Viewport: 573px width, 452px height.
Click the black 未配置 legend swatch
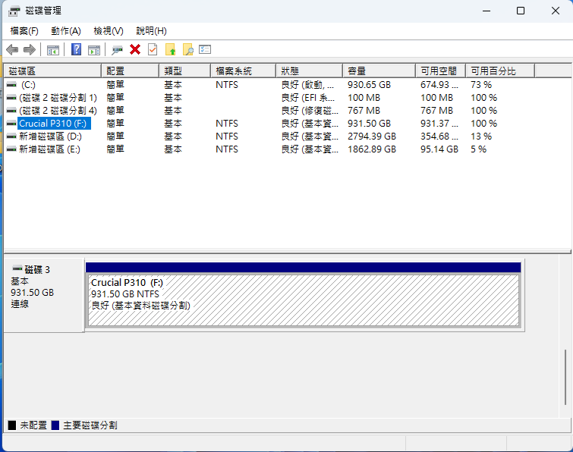pyautogui.click(x=12, y=425)
